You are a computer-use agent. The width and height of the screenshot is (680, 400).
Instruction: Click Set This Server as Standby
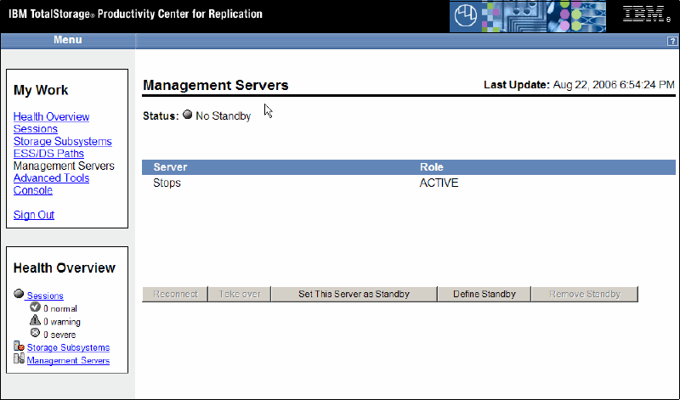354,294
